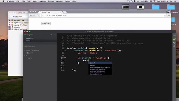Select 'SectionDocstring' suggestion
This screenshot has height=101, width=179.
tap(100, 74)
